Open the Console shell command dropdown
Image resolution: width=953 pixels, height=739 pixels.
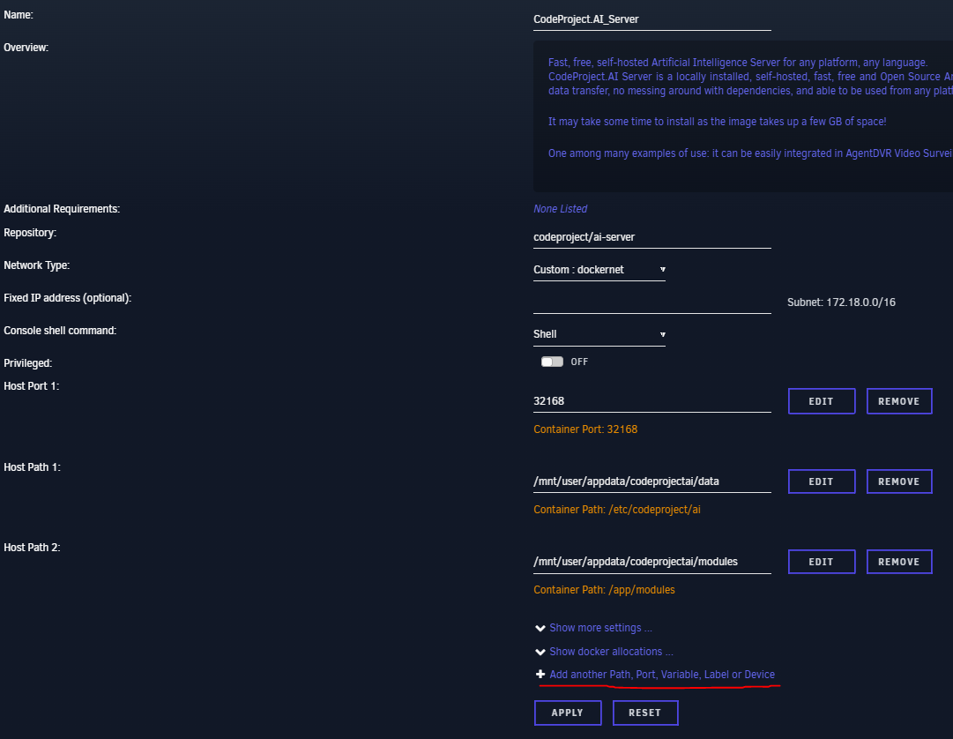tap(599, 334)
